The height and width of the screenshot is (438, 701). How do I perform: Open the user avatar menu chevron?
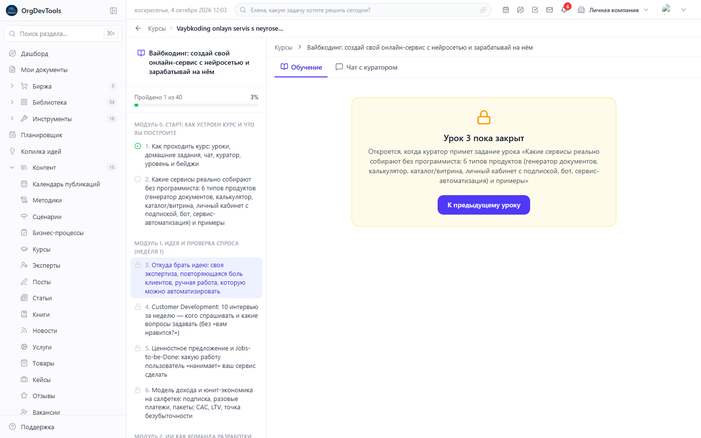point(683,10)
